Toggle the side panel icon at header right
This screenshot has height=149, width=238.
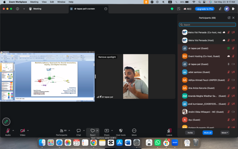(x=233, y=9)
